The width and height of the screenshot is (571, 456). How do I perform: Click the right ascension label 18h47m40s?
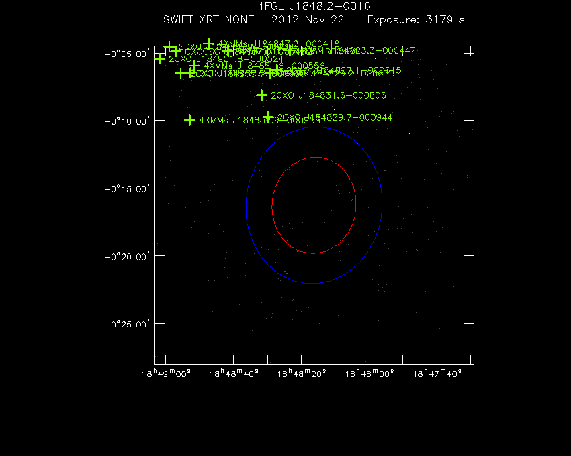coord(437,374)
